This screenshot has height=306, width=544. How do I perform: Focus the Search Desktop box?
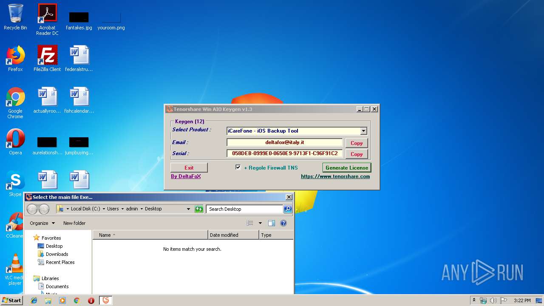[x=245, y=209]
